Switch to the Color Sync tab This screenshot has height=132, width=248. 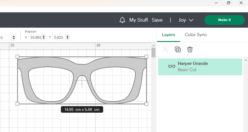[196, 35]
